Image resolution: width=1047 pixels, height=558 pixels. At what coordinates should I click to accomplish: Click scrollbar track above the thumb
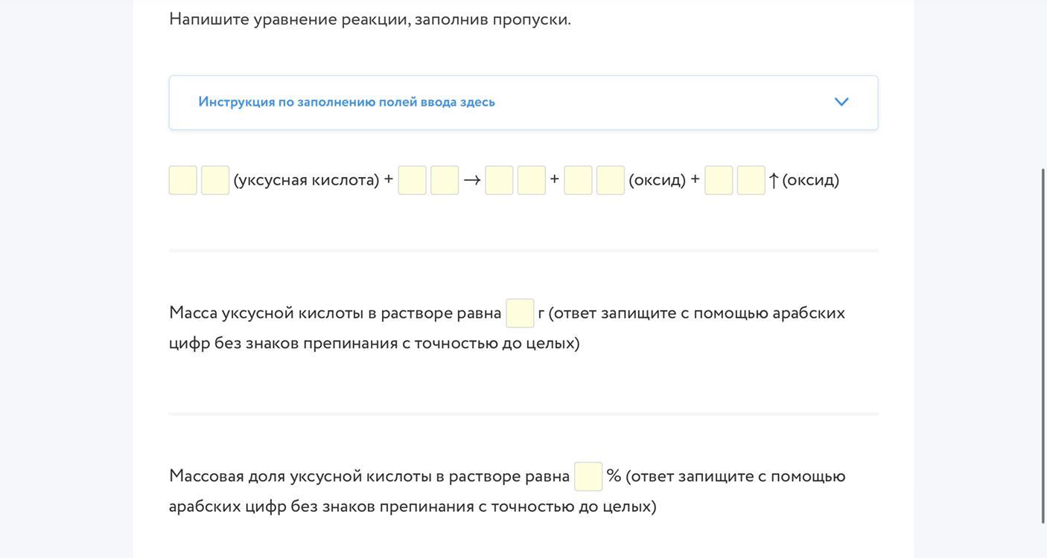1043,82
